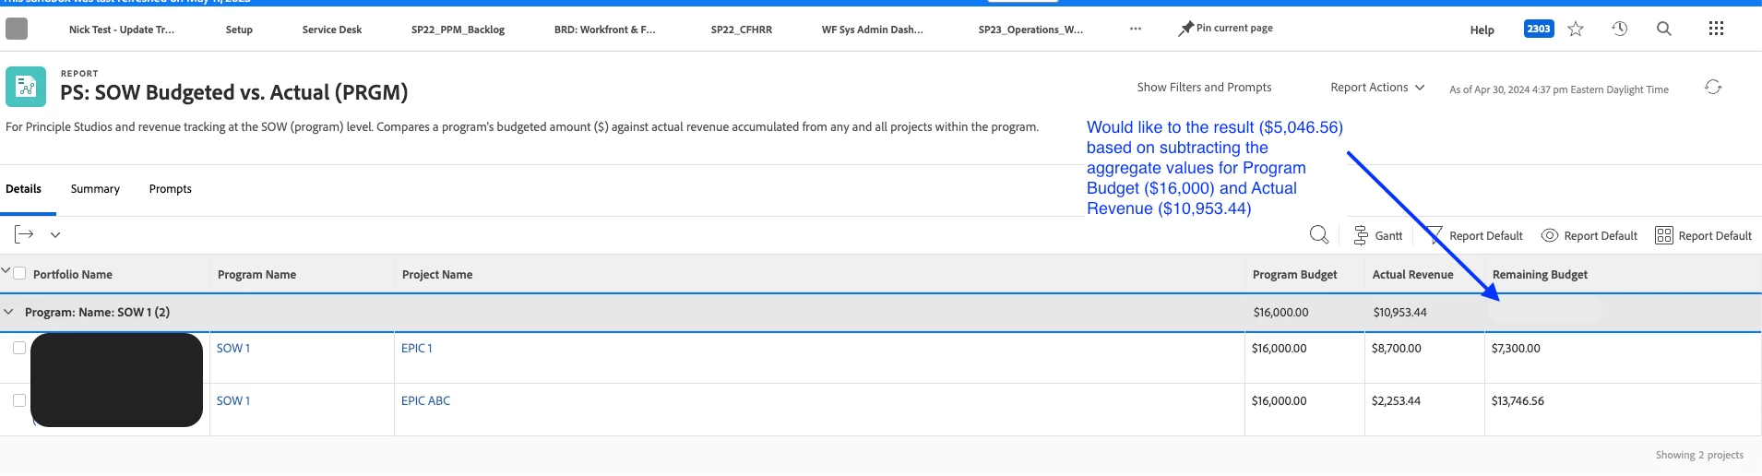Open the Report Actions dropdown
1762x476 pixels.
(1377, 88)
